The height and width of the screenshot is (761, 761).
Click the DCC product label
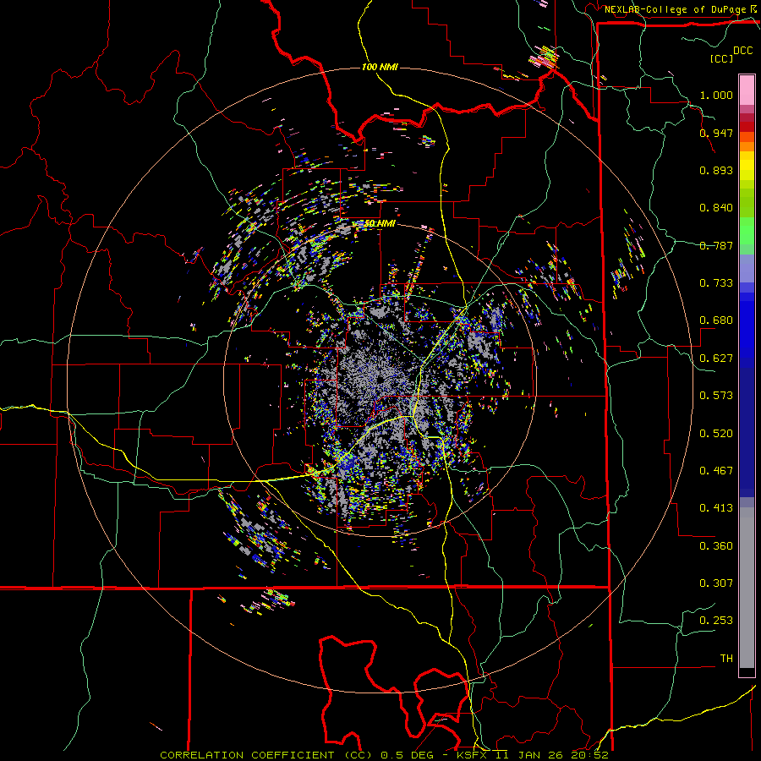tap(742, 51)
